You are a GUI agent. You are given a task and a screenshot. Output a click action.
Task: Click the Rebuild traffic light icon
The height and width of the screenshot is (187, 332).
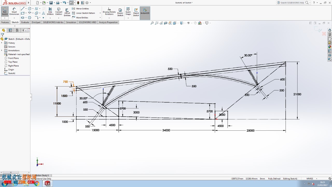78,3
